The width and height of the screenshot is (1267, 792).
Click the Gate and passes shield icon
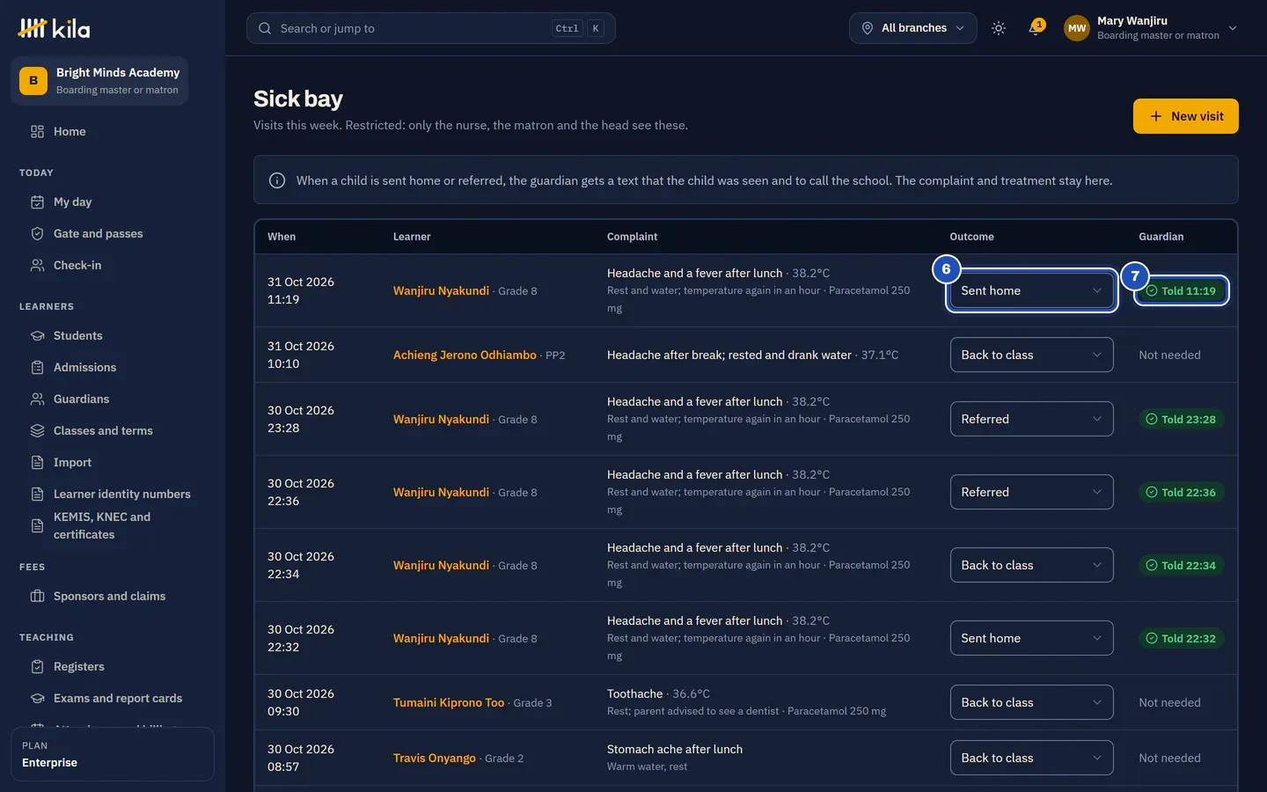(37, 233)
